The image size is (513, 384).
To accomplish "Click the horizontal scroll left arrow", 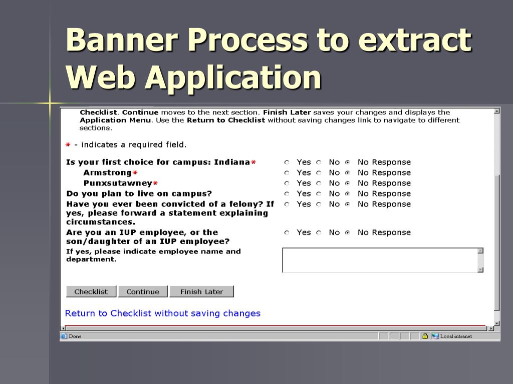I will tap(63, 328).
